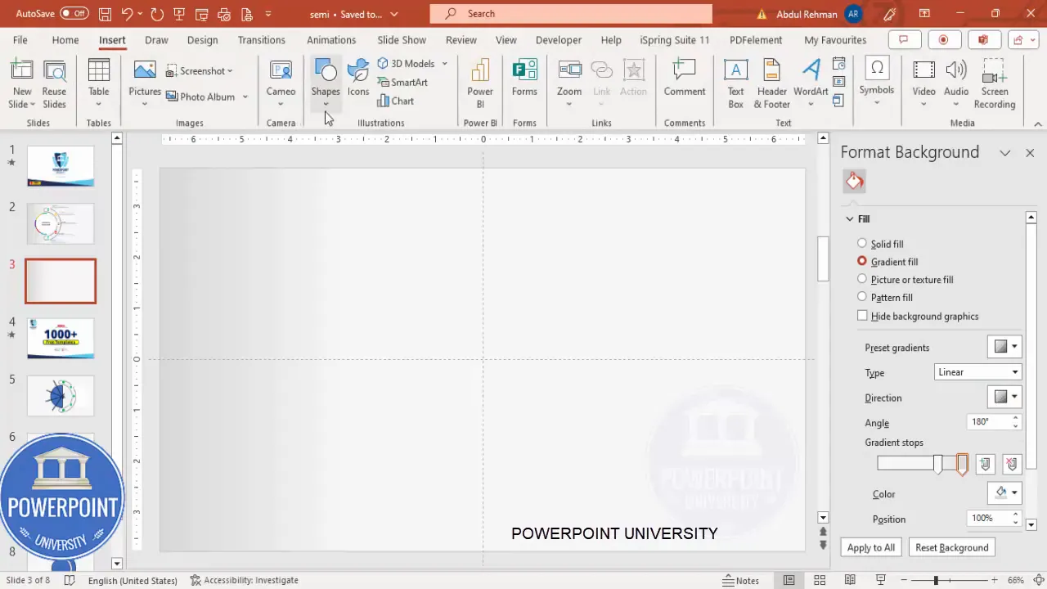
Task: Switch to Solid fill
Action: (x=861, y=243)
